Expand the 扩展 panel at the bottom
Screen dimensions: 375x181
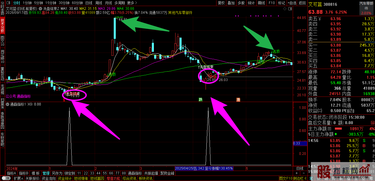click(x=18, y=178)
